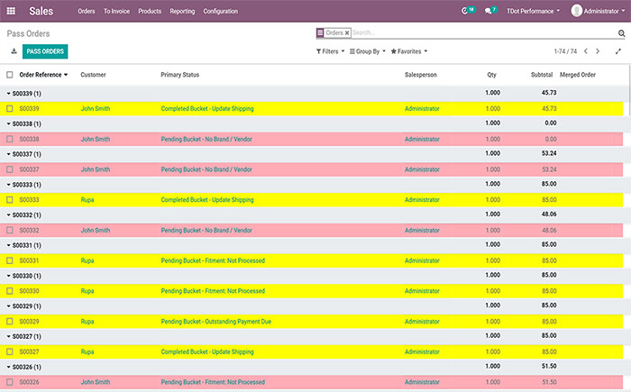631x392 pixels.
Task: Click the Orders facet list icon
Action: coord(320,33)
